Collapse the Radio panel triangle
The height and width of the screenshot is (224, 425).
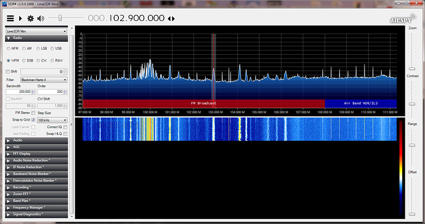pos(9,38)
